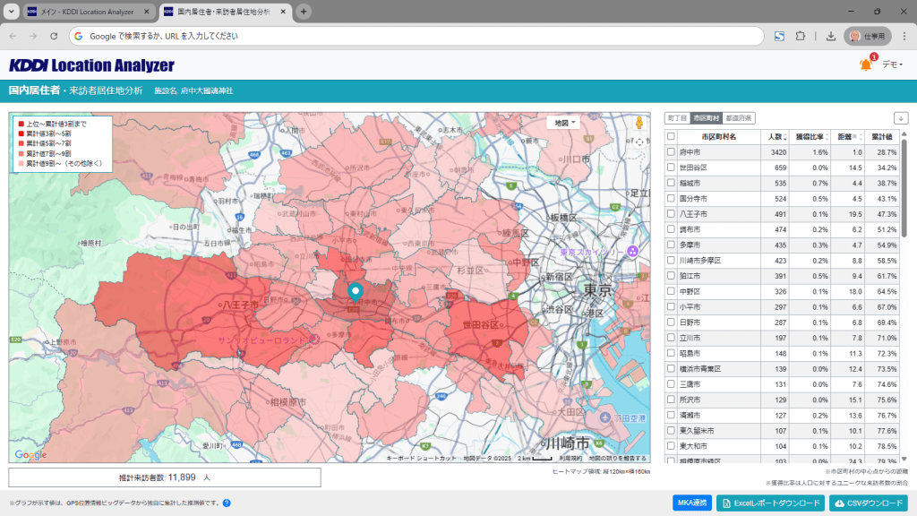Open Chrome downloads icon

(830, 36)
